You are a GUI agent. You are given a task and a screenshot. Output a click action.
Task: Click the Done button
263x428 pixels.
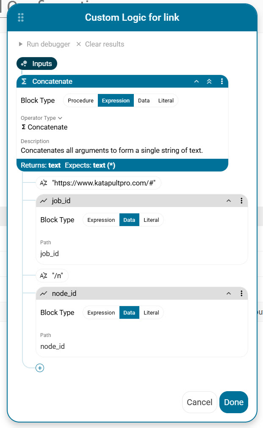click(233, 402)
